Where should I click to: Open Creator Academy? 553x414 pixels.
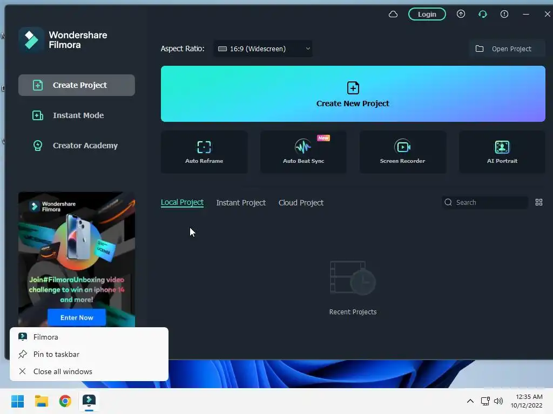click(77, 146)
